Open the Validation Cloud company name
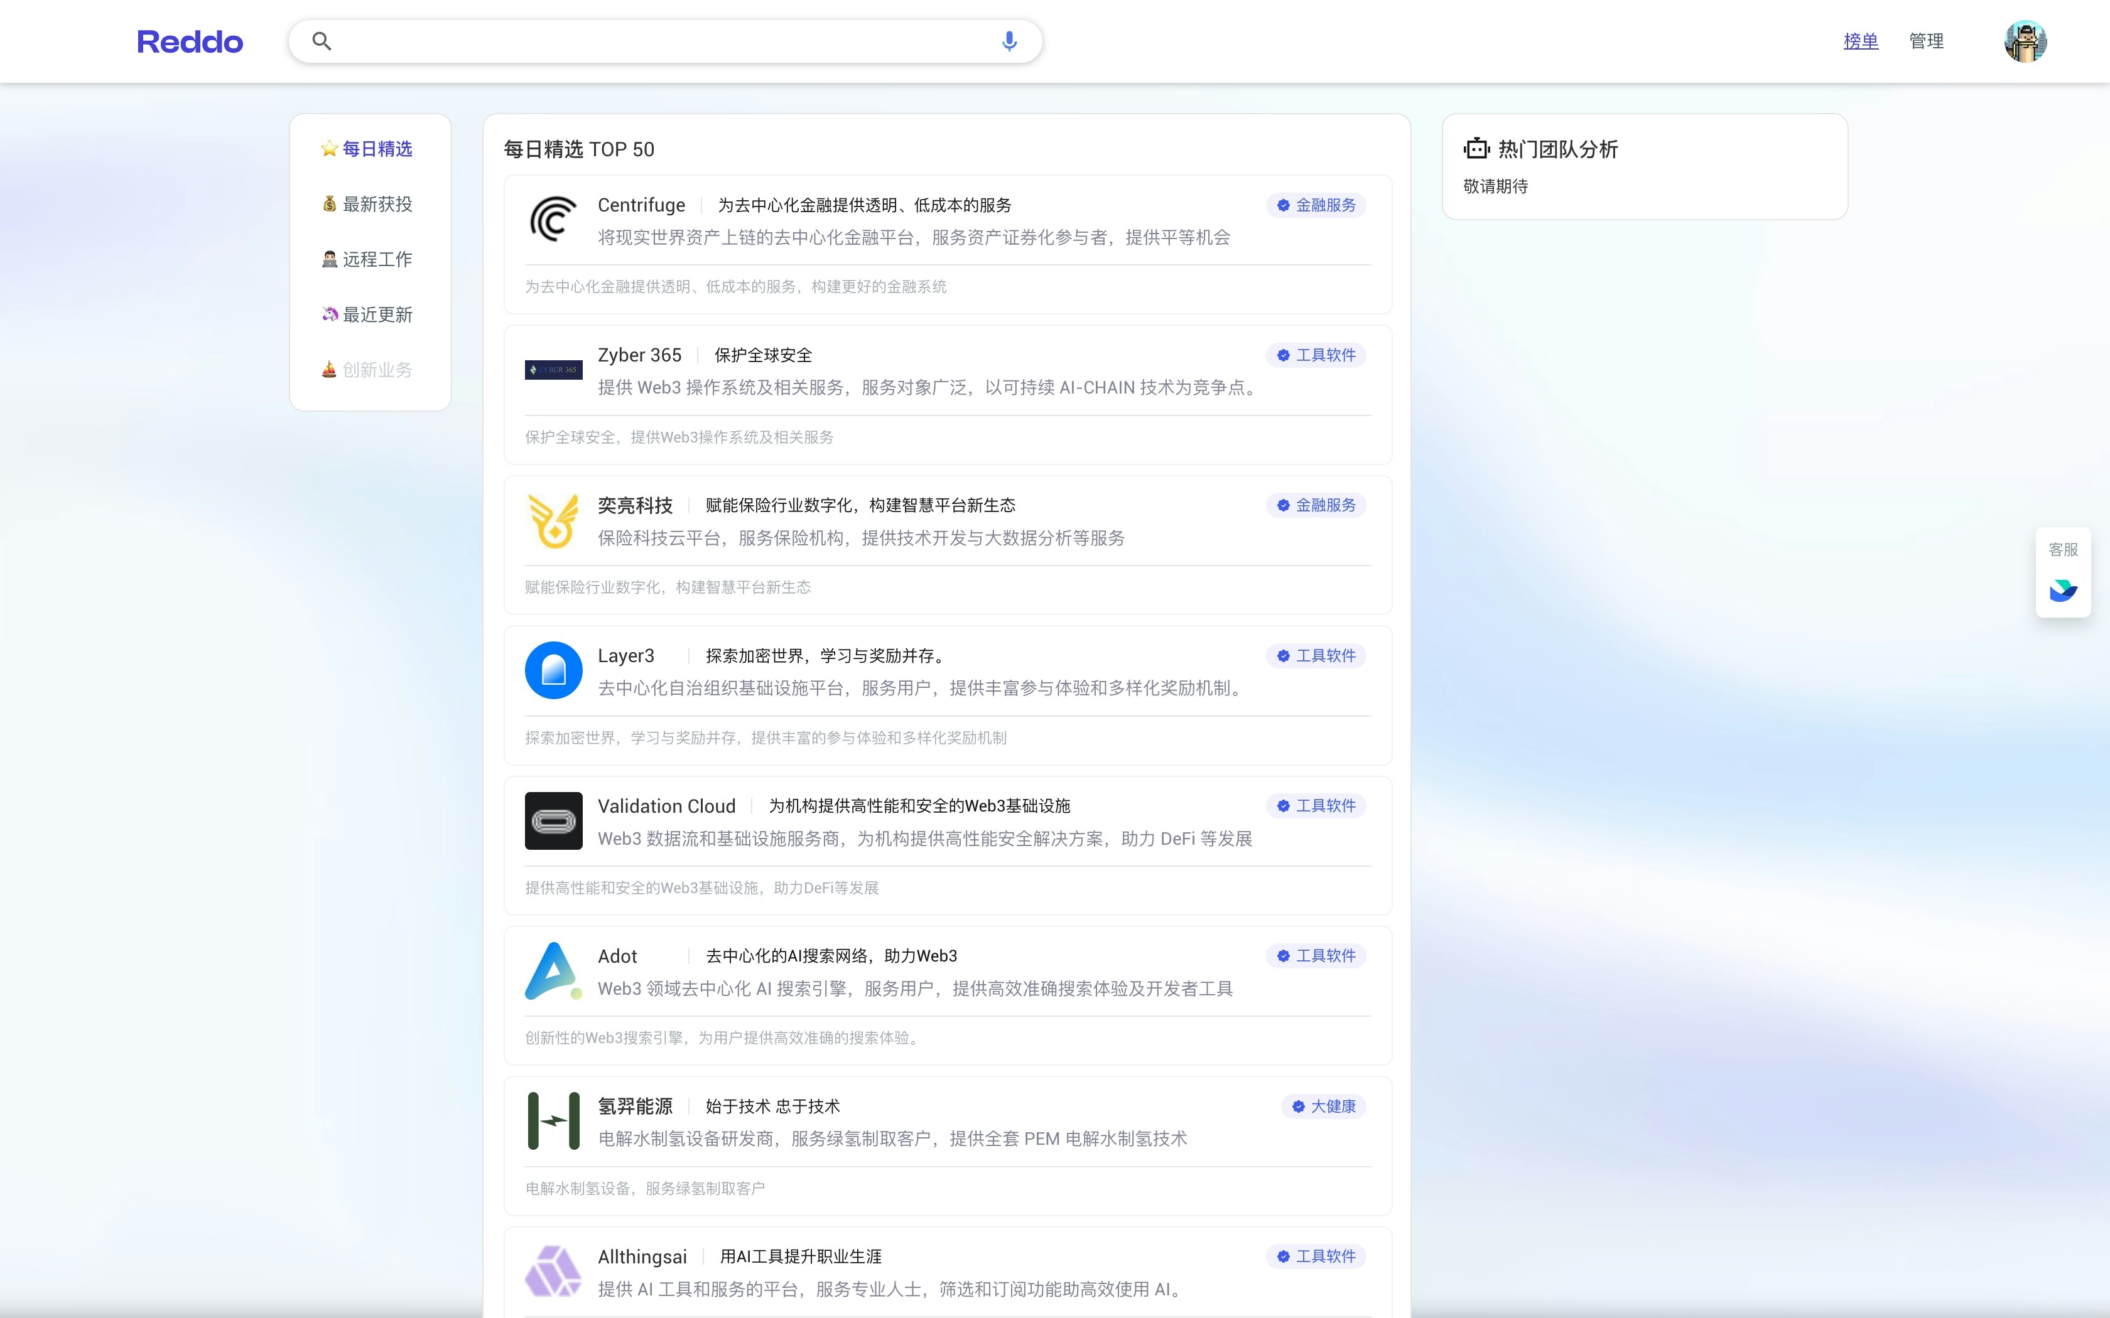 pyautogui.click(x=666, y=806)
